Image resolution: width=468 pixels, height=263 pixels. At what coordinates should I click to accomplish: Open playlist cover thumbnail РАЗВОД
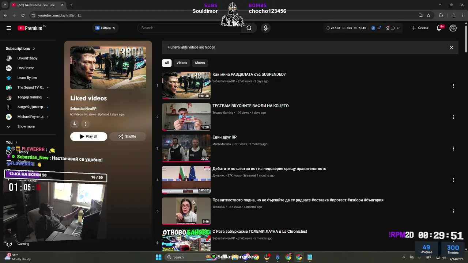tap(108, 68)
